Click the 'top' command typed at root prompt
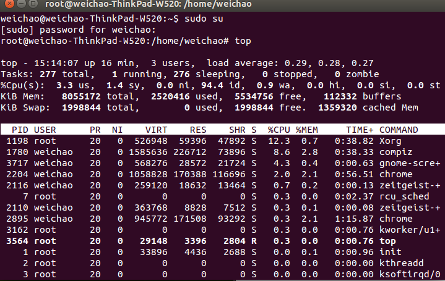Viewport: 445px width, 281px height. [243, 41]
